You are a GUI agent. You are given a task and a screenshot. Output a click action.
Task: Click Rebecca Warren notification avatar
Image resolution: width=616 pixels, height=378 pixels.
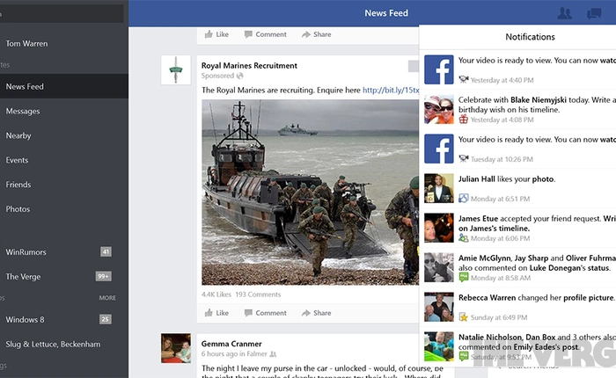pyautogui.click(x=439, y=308)
